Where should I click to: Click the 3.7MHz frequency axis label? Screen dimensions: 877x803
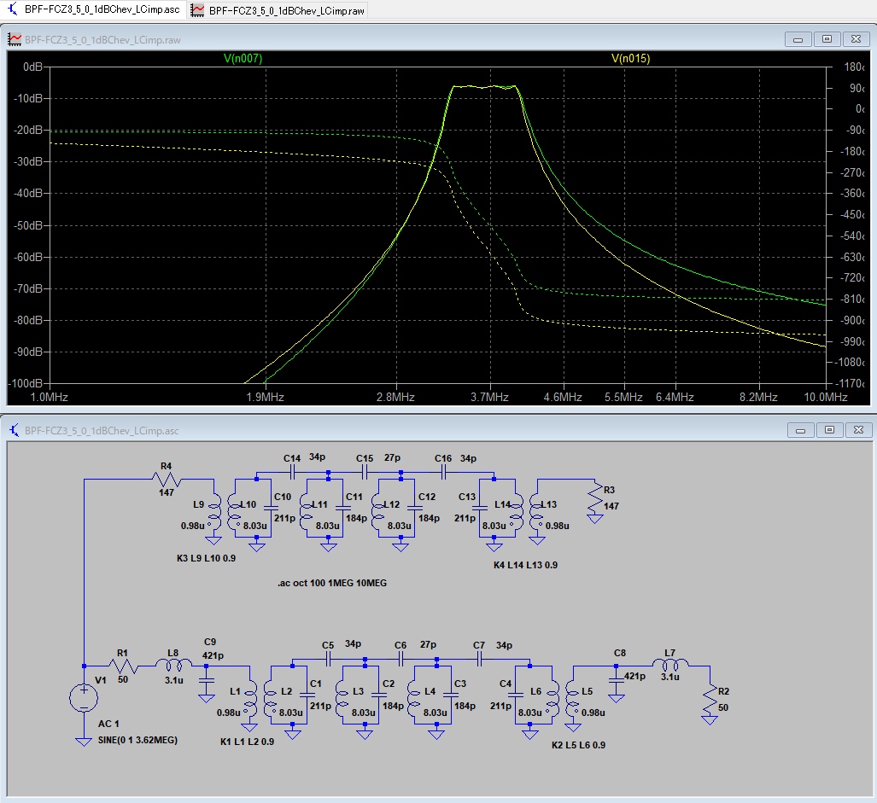coord(489,397)
